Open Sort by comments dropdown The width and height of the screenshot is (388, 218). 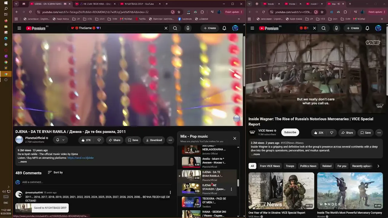55,173
